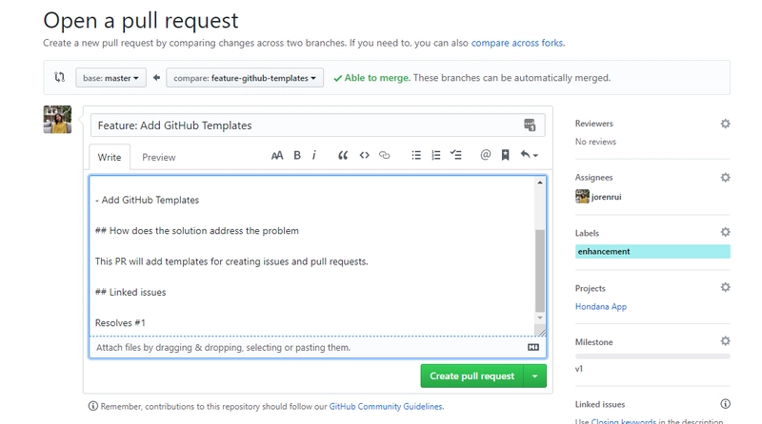Insert a quote block
Screen dimensions: 762x424
pos(343,156)
